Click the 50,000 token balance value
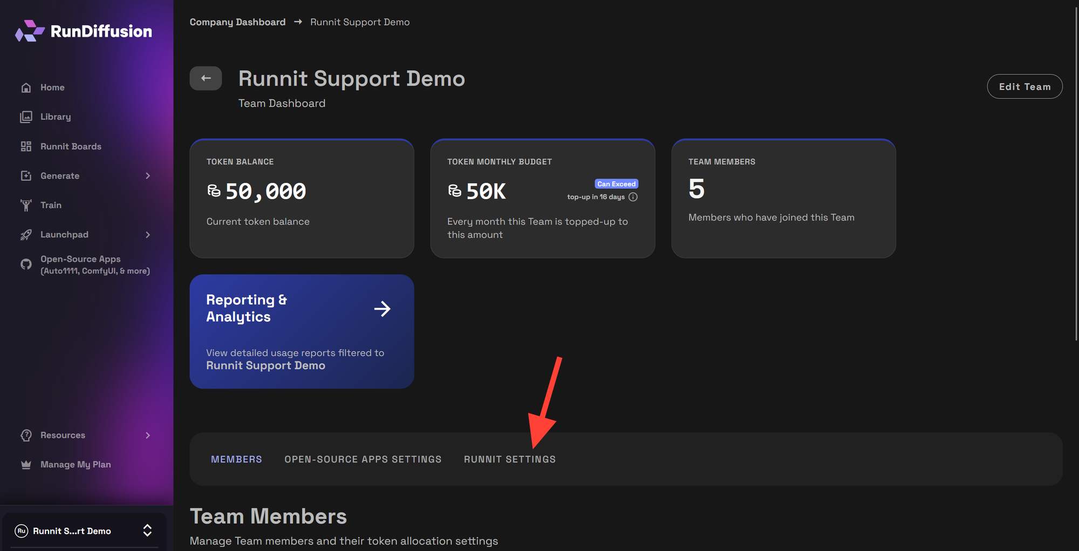This screenshot has height=551, width=1079. (x=265, y=192)
